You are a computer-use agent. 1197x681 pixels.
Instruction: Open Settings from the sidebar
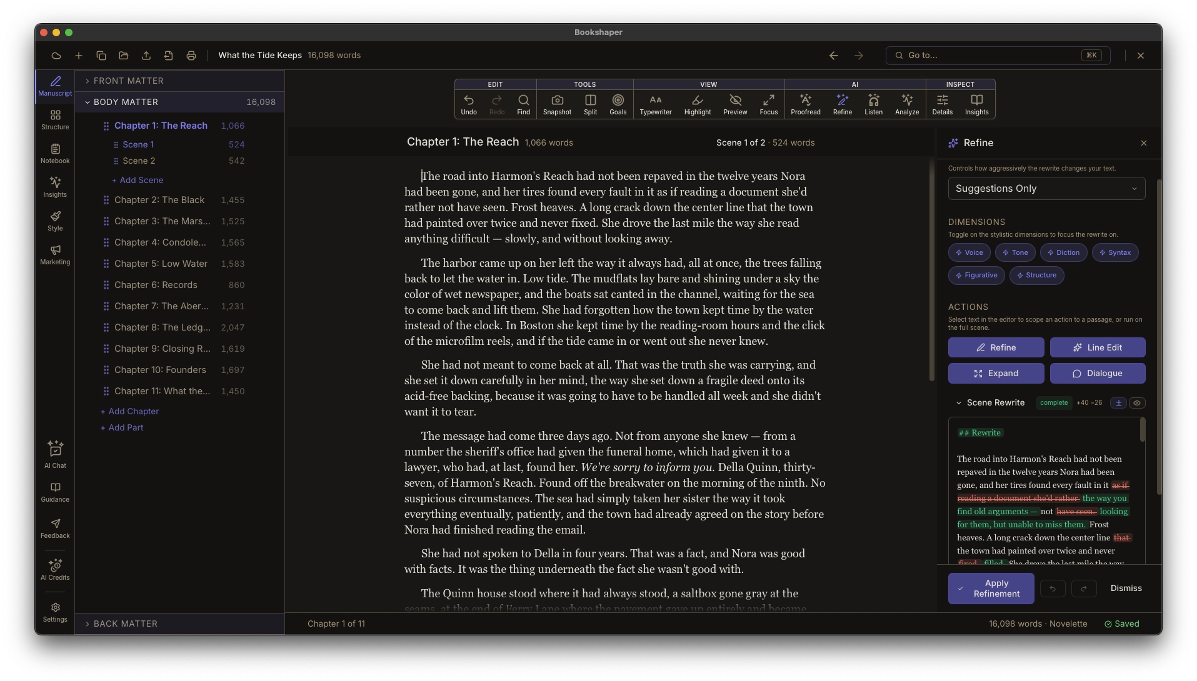pos(55,612)
